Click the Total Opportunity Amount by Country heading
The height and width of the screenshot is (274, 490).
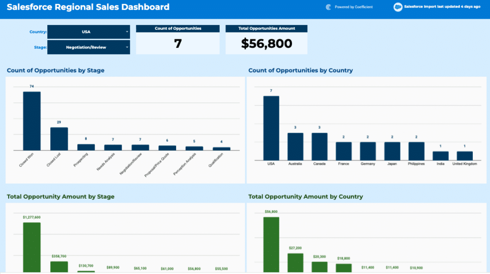306,197
